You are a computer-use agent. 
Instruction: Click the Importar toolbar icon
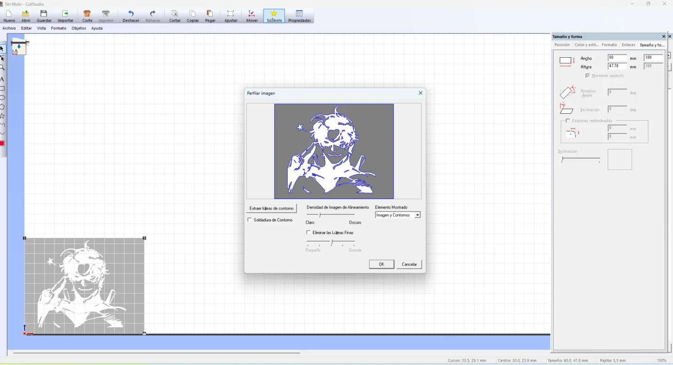coord(65,16)
